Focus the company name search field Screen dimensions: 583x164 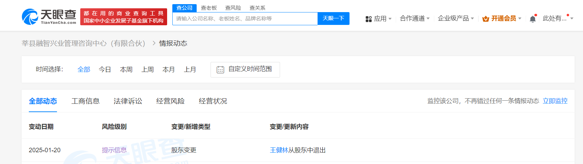pyautogui.click(x=245, y=19)
